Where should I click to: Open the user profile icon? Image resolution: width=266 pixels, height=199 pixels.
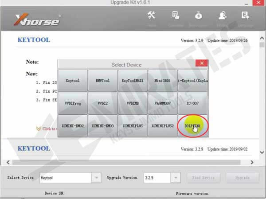pyautogui.click(x=222, y=16)
